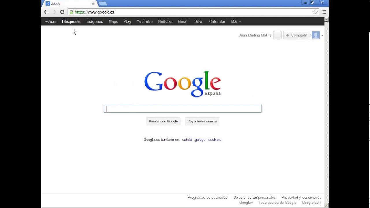
Task: Restore down the Chrome window
Action: 312,2
